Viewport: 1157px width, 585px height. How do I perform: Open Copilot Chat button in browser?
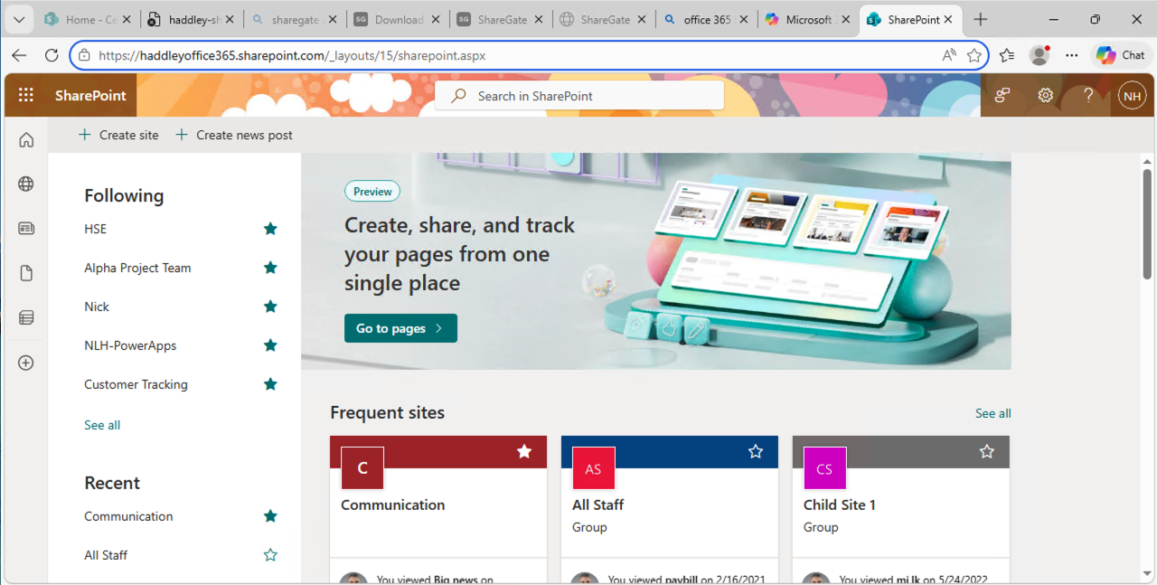pyautogui.click(x=1121, y=55)
